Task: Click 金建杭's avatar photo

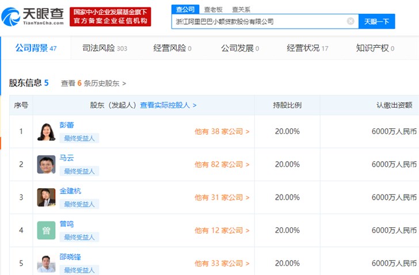Action: [x=46, y=197]
